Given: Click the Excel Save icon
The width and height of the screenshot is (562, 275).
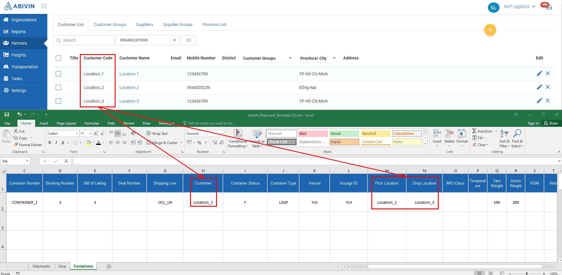Looking at the screenshot, I should (x=7, y=114).
